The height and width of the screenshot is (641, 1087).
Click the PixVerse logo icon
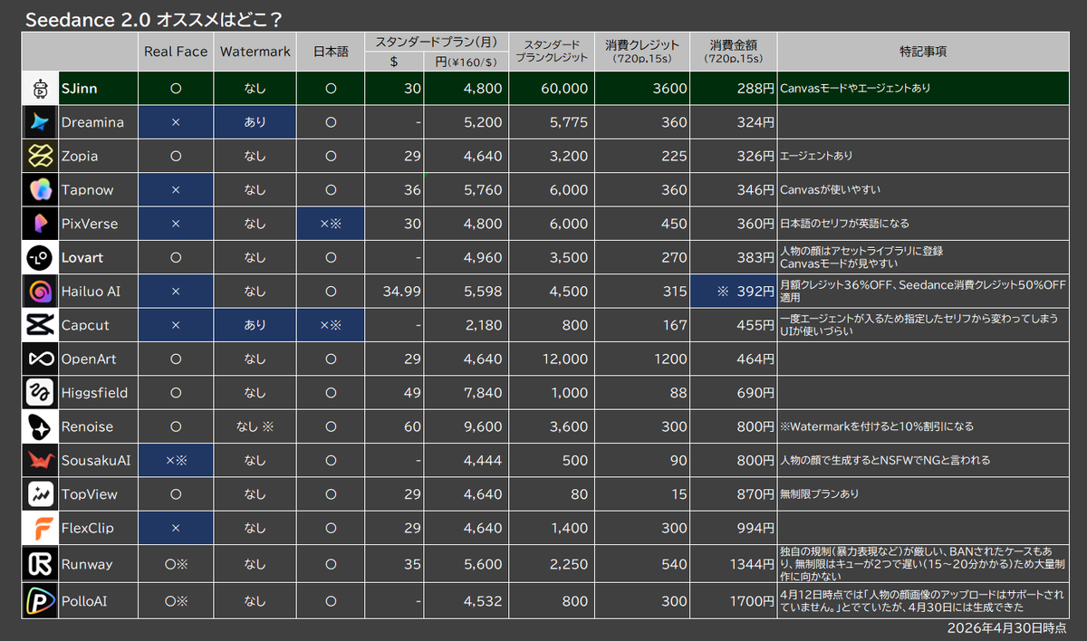tap(39, 224)
